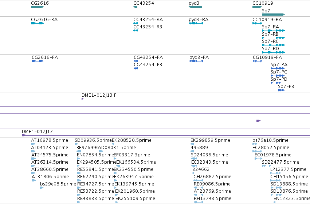Click the EK166534.5prime EST
Image resolution: width=310 pixels, height=204 pixels.
(x=118, y=166)
